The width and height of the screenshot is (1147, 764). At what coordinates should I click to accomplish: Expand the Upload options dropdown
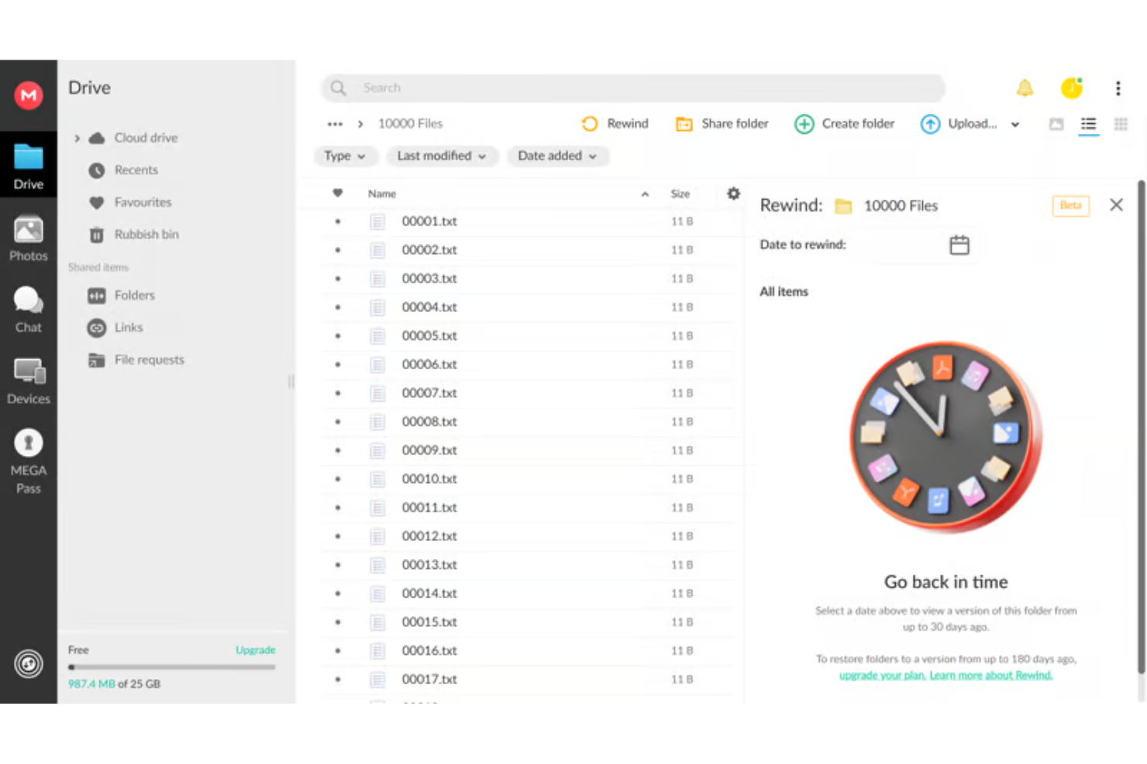coord(1015,124)
